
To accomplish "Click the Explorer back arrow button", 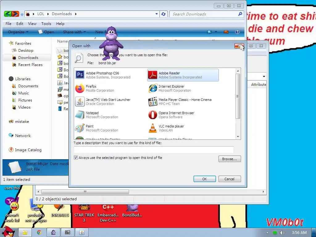I will [x=7, y=14].
